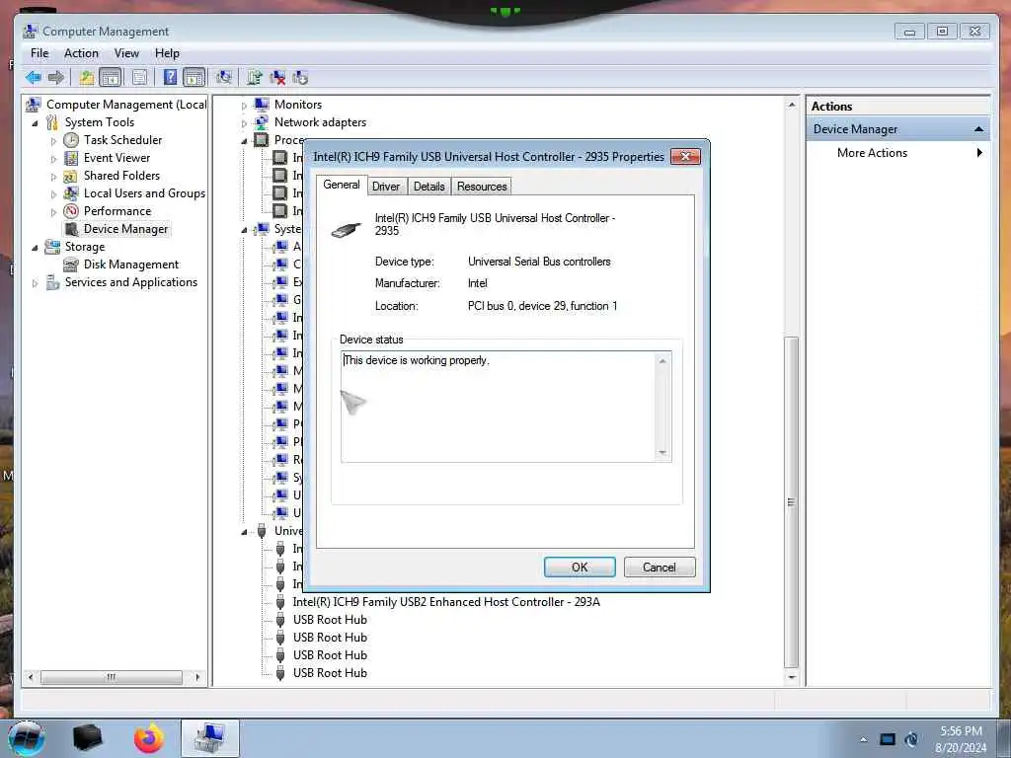1011x758 pixels.
Task: Expand the Network adapters category arrow
Action: click(x=244, y=123)
